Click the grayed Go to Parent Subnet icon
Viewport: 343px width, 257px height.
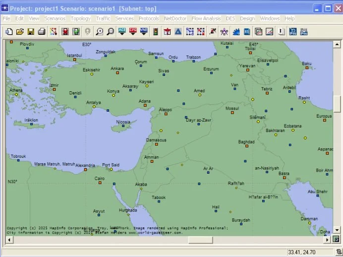pyautogui.click(x=88, y=32)
